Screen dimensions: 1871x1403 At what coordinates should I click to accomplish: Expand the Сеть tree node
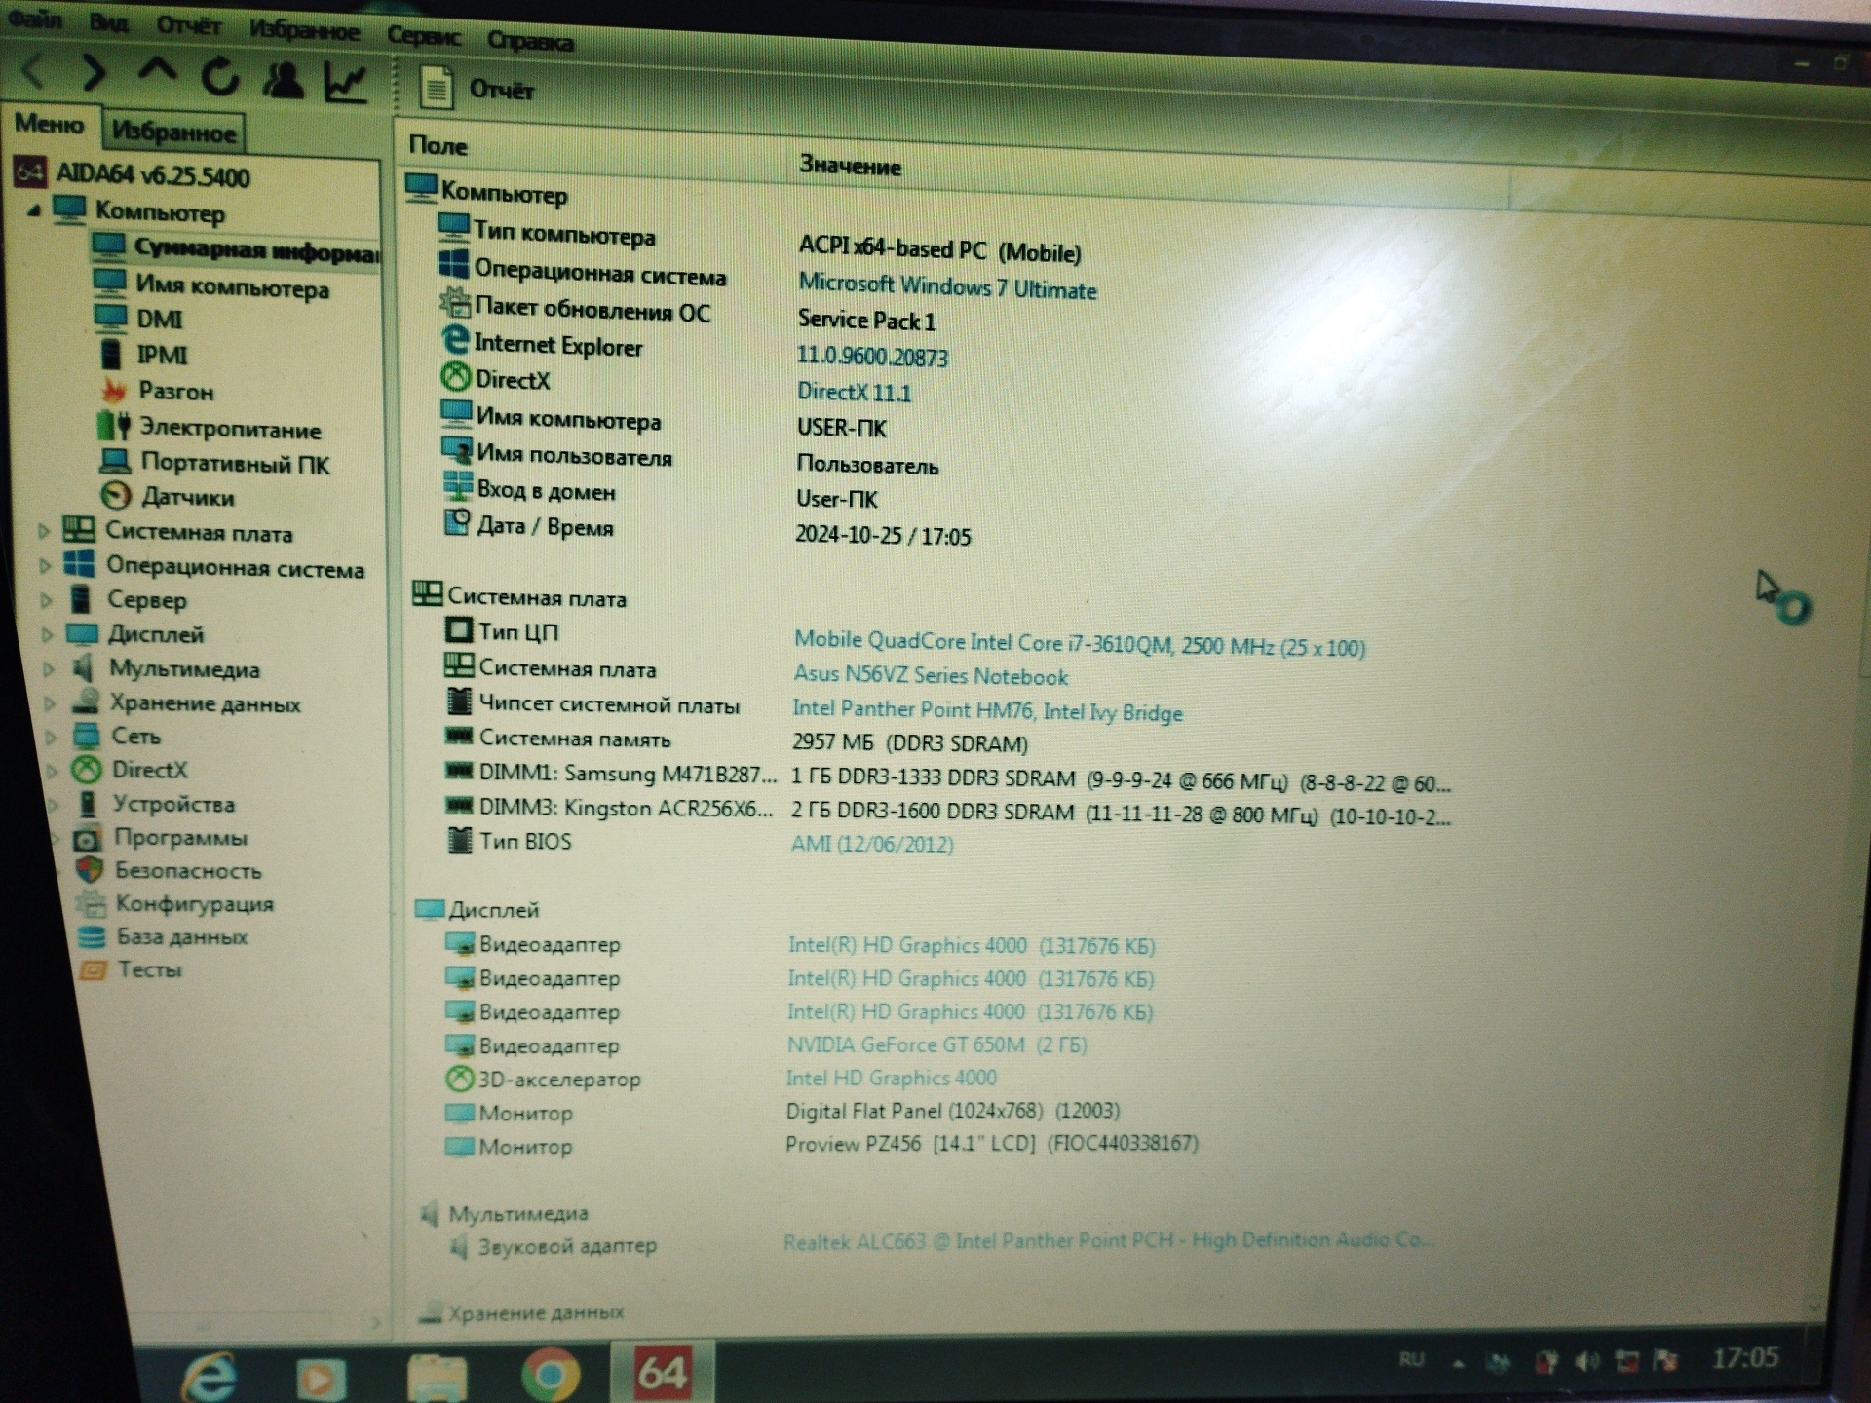[x=52, y=738]
